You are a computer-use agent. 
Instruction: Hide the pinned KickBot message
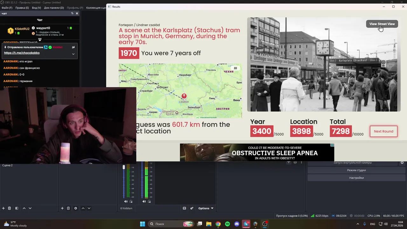(x=73, y=47)
